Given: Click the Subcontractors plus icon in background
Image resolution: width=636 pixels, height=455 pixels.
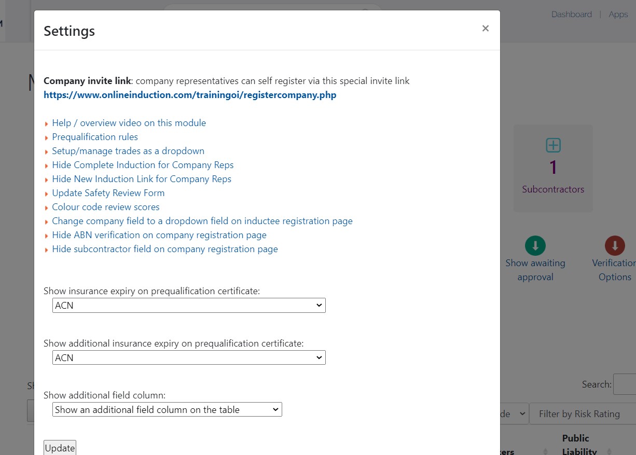Looking at the screenshot, I should coord(553,145).
